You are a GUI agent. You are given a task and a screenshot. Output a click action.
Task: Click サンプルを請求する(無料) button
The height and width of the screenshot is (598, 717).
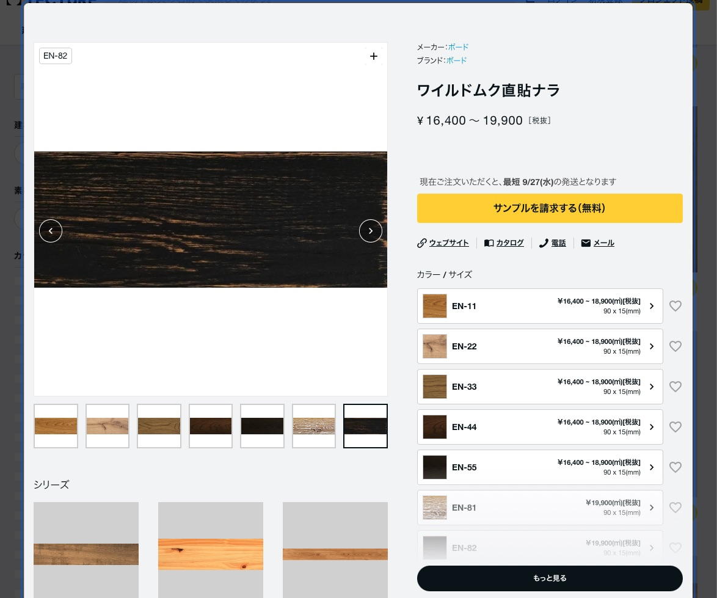[550, 208]
